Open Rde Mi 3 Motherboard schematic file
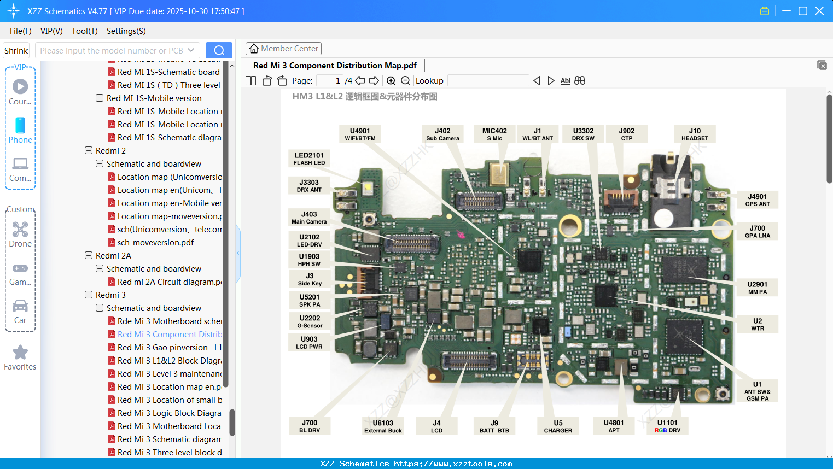 [x=170, y=321]
